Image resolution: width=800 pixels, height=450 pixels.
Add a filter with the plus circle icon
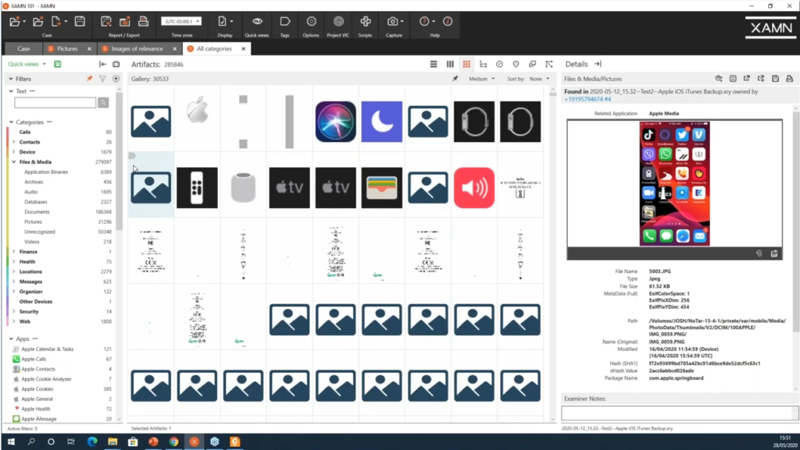click(116, 79)
